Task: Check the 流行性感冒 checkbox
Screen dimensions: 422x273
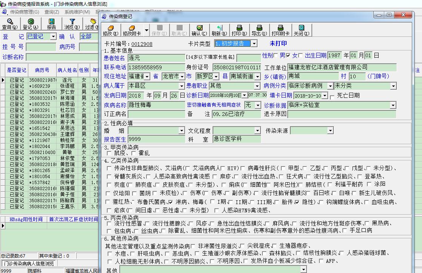Action: (109, 223)
